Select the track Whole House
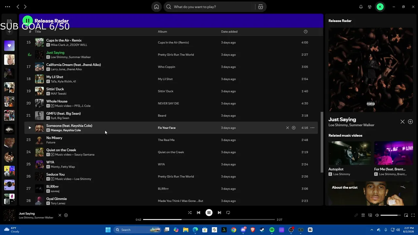 click(171, 103)
